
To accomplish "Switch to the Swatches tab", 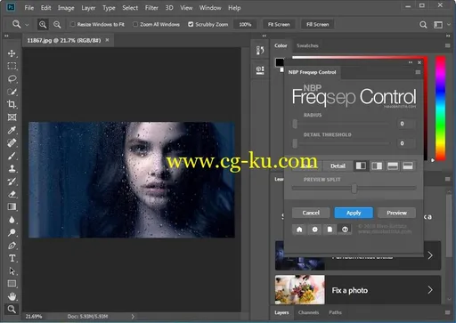I will pyautogui.click(x=307, y=45).
